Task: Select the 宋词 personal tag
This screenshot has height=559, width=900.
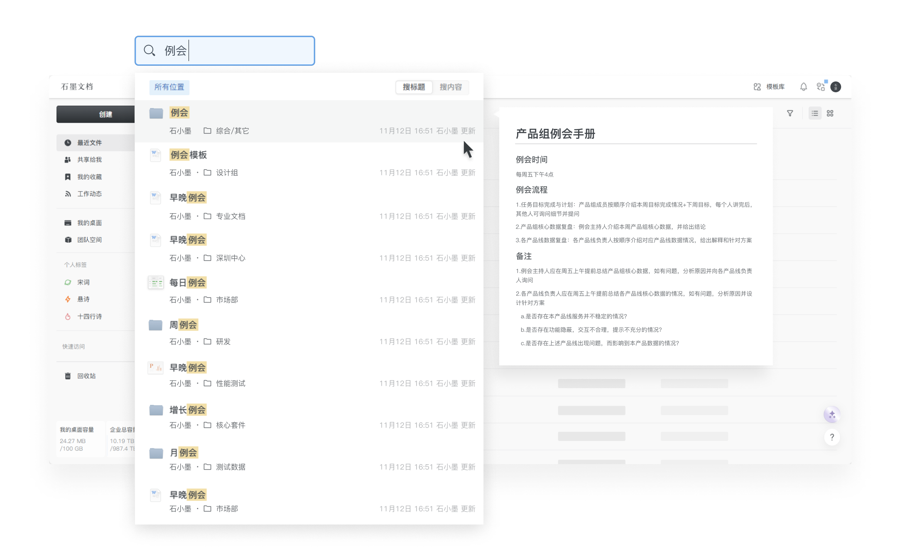Action: [77, 282]
